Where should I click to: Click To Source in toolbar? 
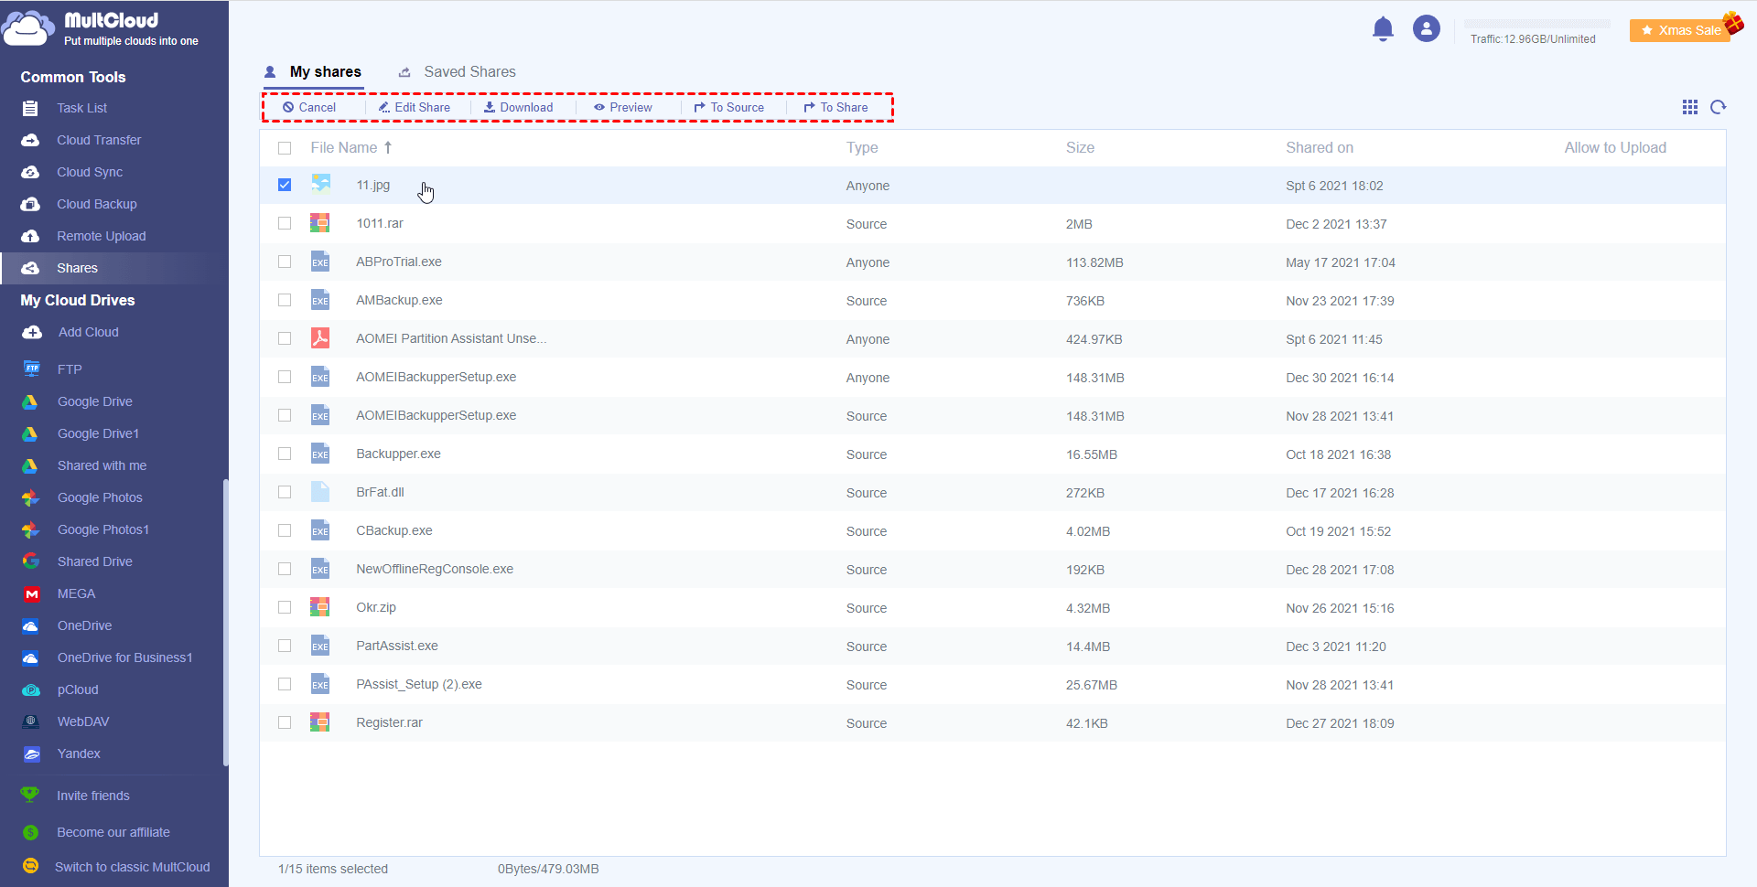[x=728, y=107]
